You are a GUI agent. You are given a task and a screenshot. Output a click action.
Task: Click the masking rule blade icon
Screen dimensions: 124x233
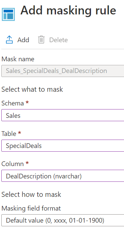pyautogui.click(x=8, y=14)
